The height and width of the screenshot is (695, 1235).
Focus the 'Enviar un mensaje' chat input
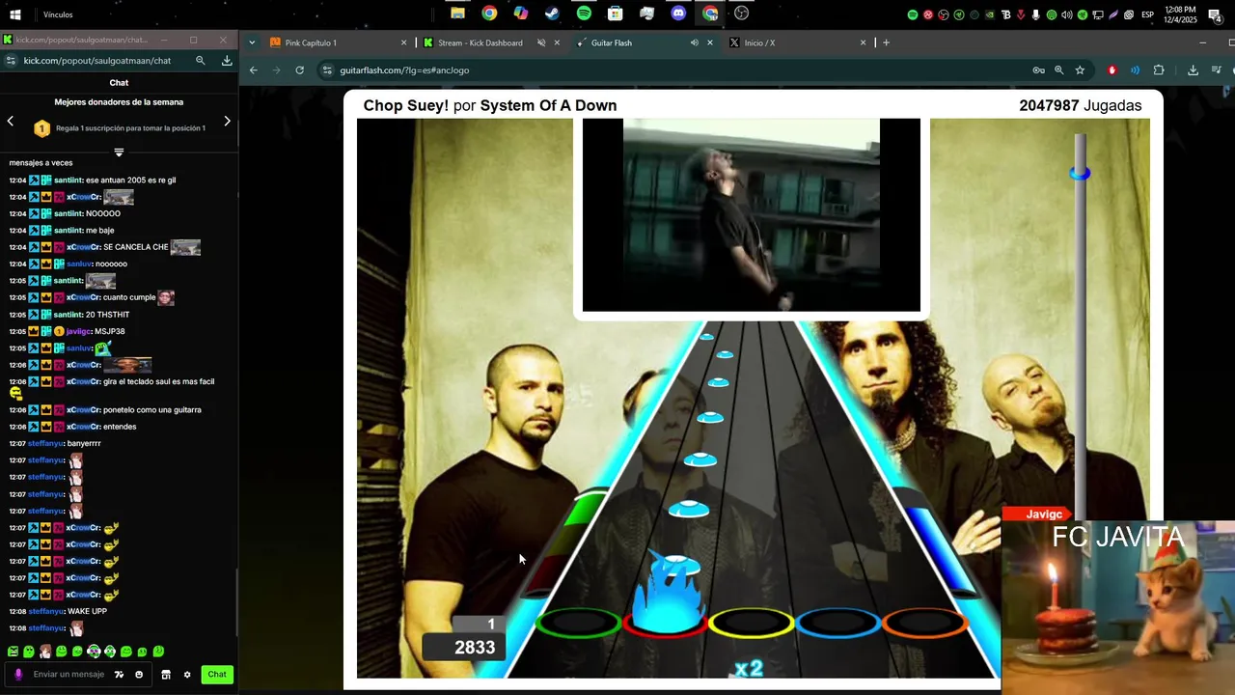(69, 675)
